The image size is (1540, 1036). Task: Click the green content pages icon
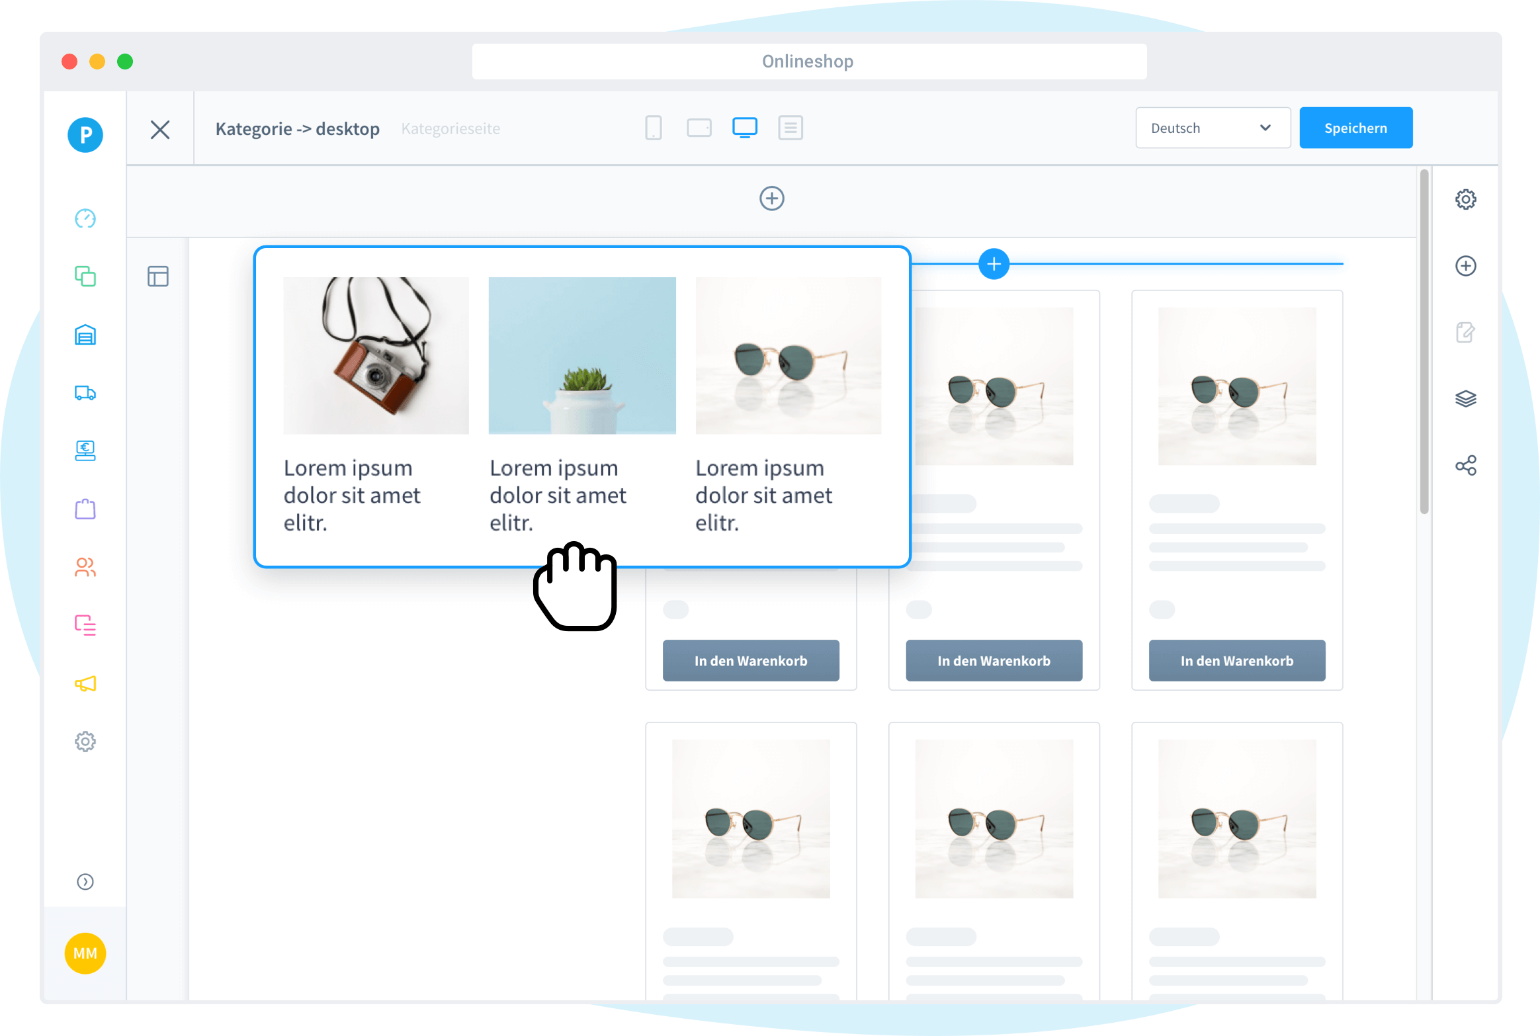(x=85, y=276)
